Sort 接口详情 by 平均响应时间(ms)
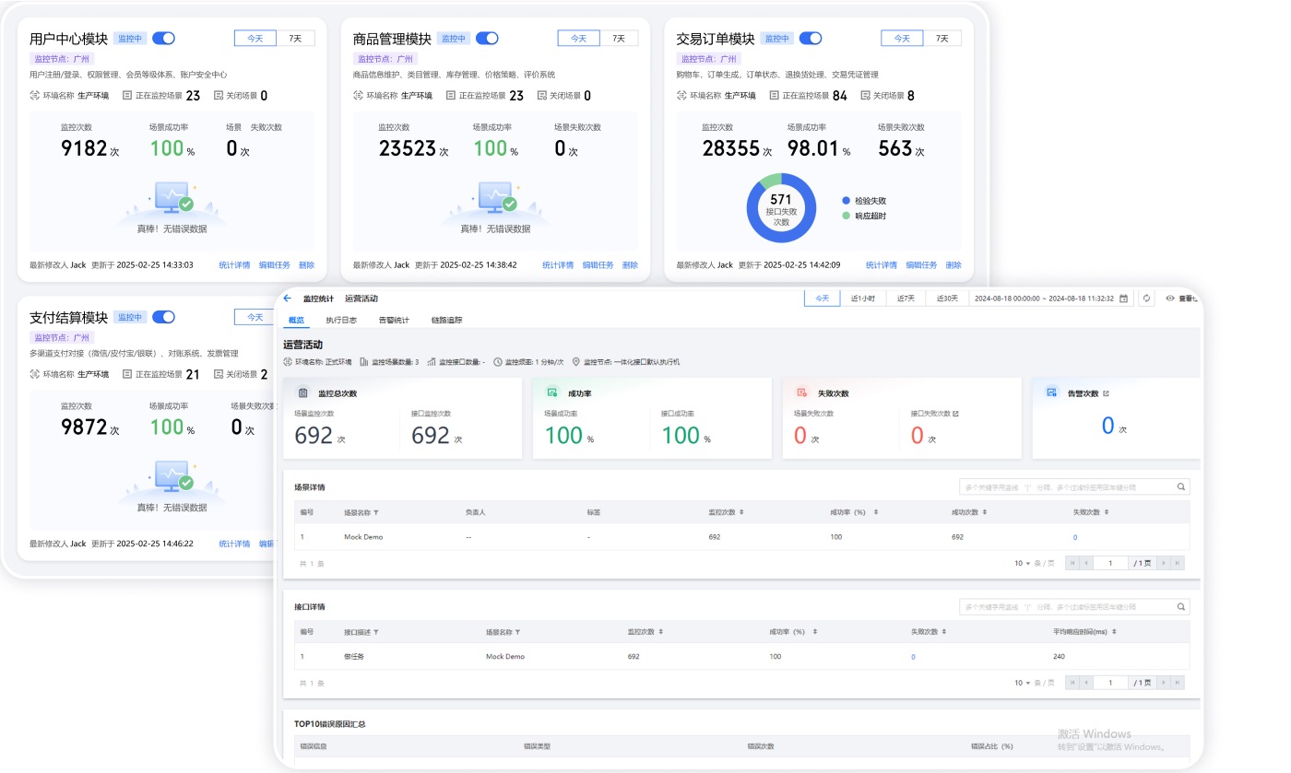 point(1114,632)
